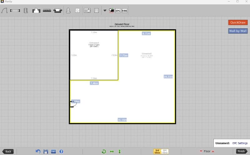This screenshot has height=155, width=250.
Task: Click the SW1 icon in bottom bar
Action: coord(53,152)
